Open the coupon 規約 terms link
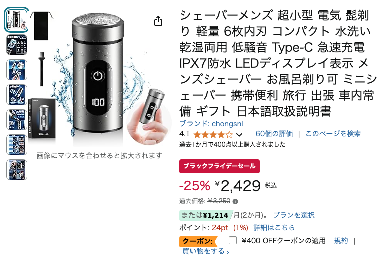The image size is (382, 257). pos(341,241)
